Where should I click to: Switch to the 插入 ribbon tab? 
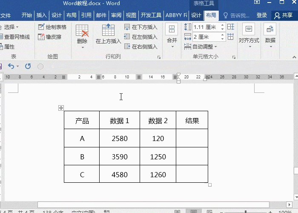pos(41,15)
